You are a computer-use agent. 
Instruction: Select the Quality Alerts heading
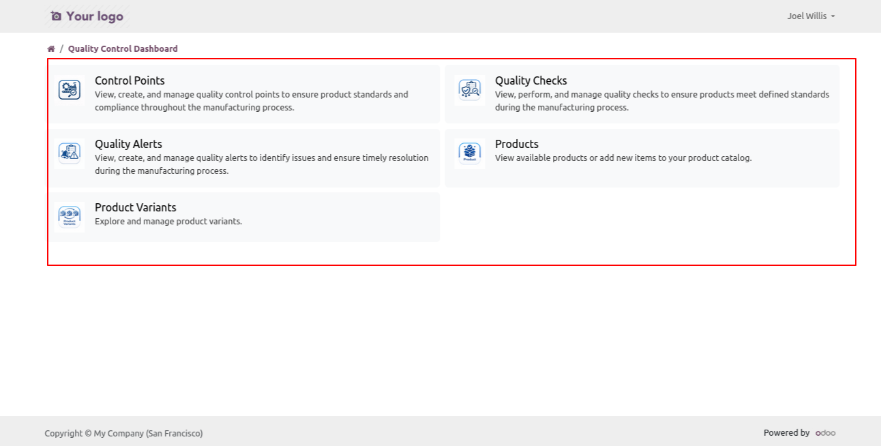pos(128,144)
